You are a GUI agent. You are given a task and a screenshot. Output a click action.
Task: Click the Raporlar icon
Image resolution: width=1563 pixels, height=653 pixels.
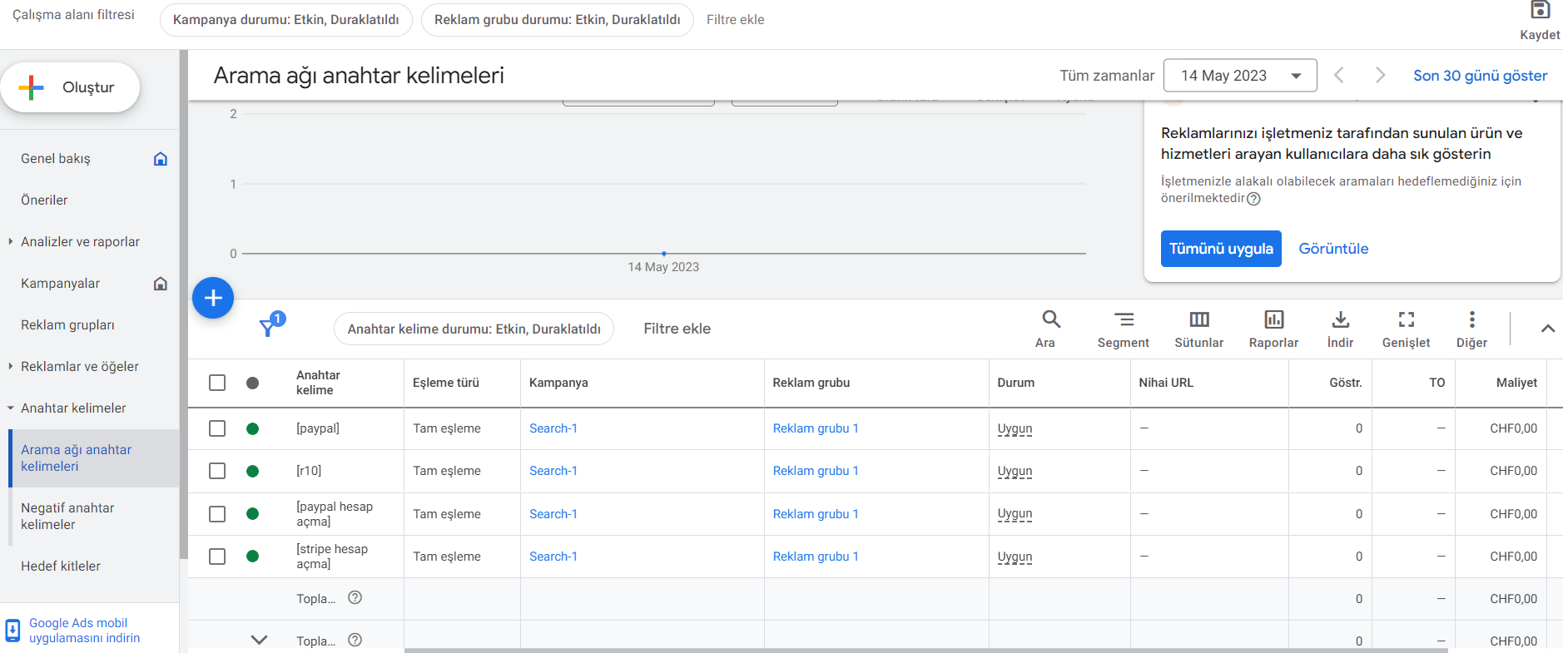tap(1273, 319)
